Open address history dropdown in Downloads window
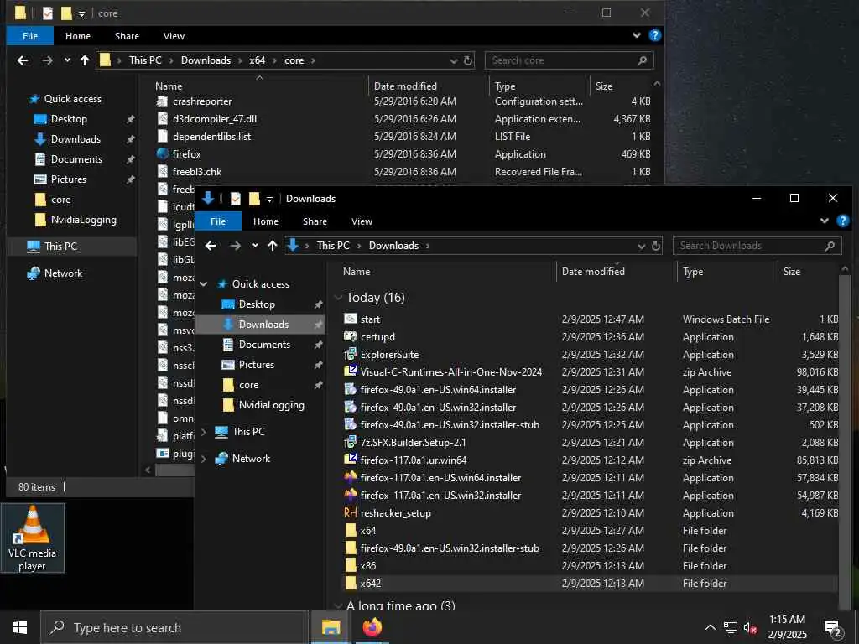The height and width of the screenshot is (644, 859). pos(642,246)
